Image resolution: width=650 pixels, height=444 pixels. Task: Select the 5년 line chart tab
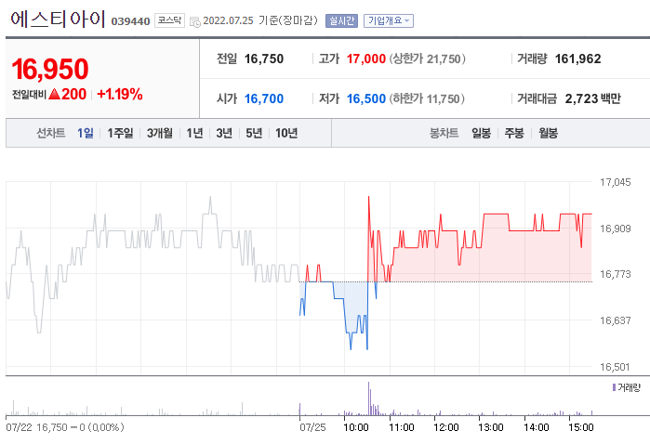pos(254,133)
